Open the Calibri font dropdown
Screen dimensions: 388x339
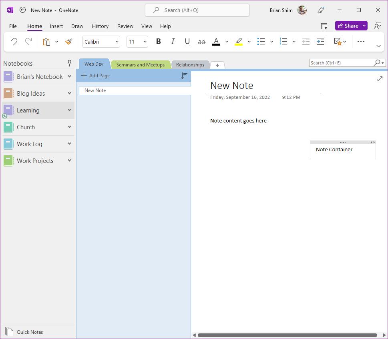[x=116, y=41]
